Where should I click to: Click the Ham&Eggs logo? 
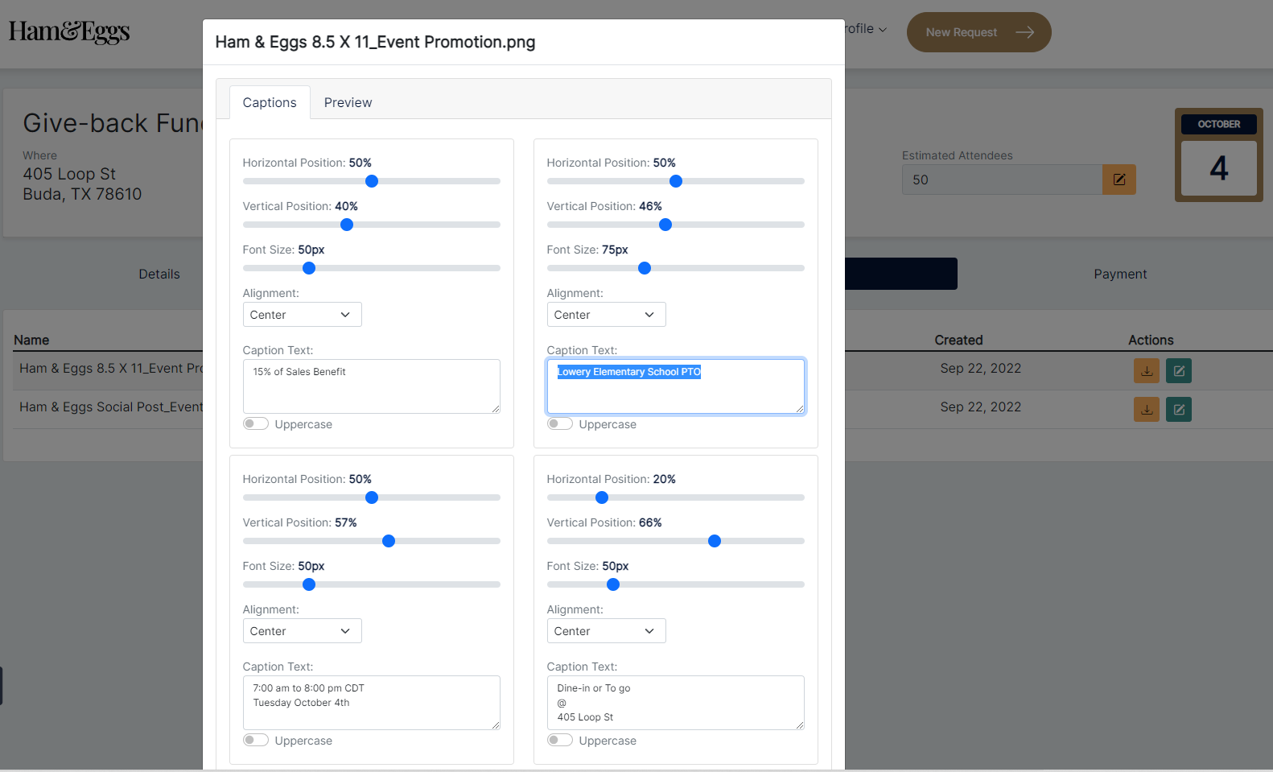click(x=69, y=32)
